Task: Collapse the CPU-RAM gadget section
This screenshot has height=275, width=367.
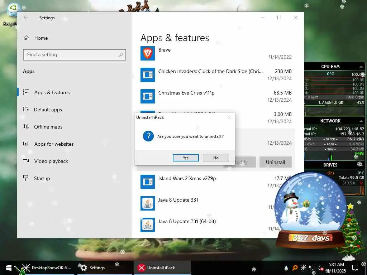Action: [x=361, y=67]
